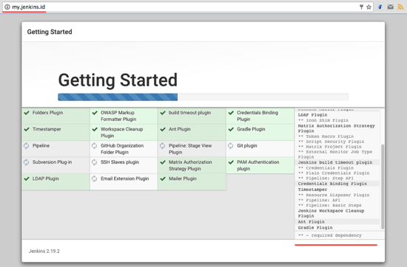Click the Folders Plugin green checkmark

click(x=27, y=113)
